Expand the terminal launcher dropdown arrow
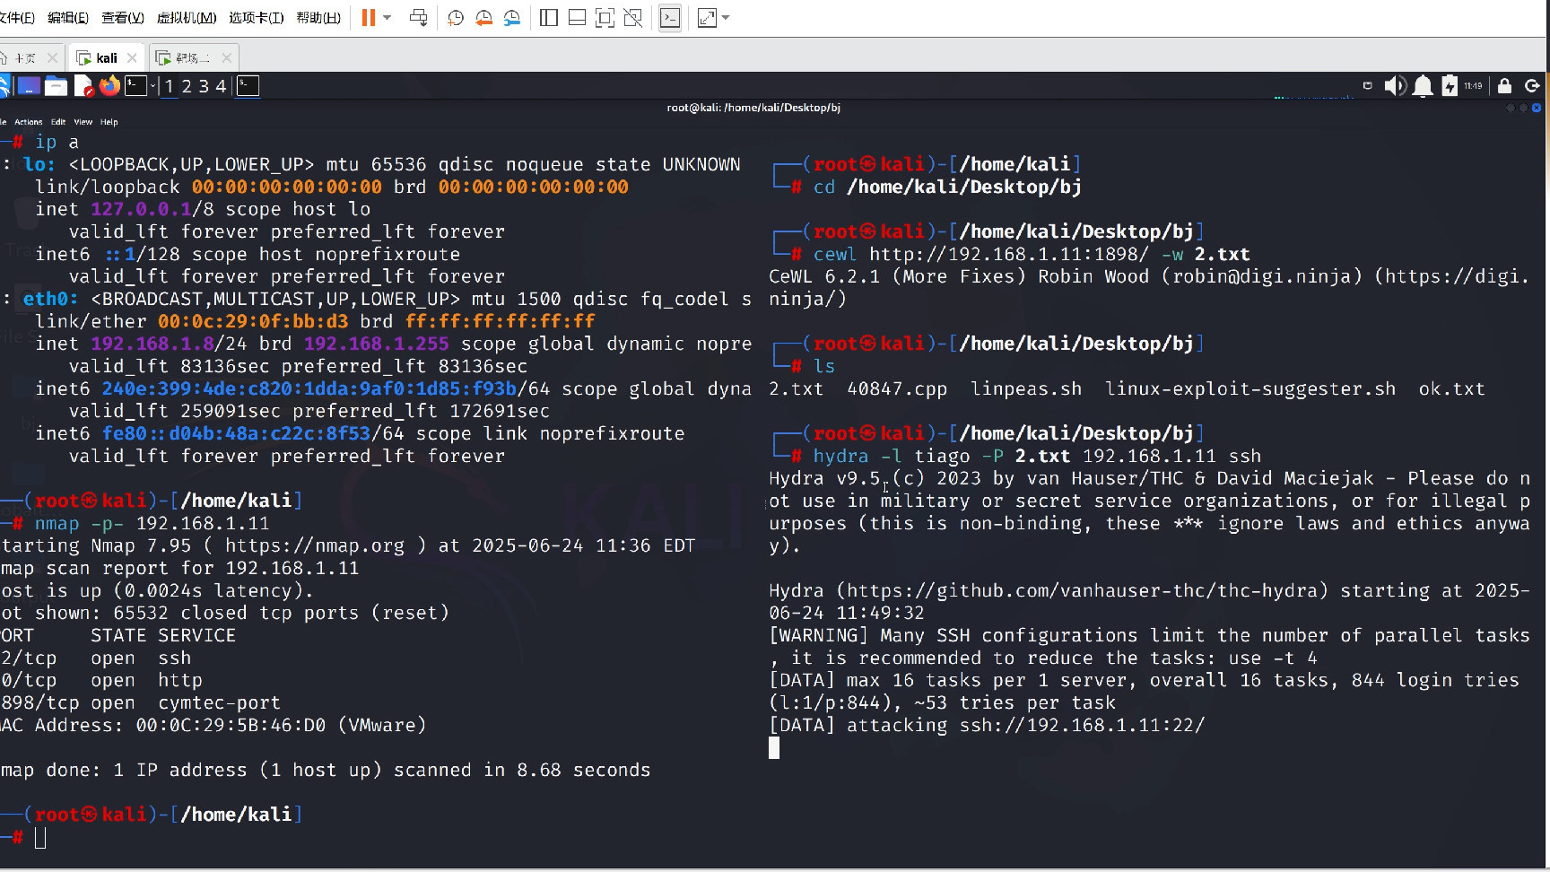The width and height of the screenshot is (1550, 872). [153, 86]
